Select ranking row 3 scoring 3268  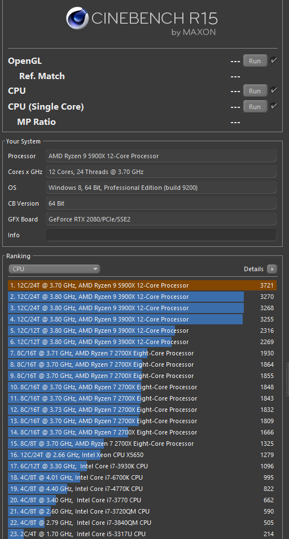coord(142,308)
